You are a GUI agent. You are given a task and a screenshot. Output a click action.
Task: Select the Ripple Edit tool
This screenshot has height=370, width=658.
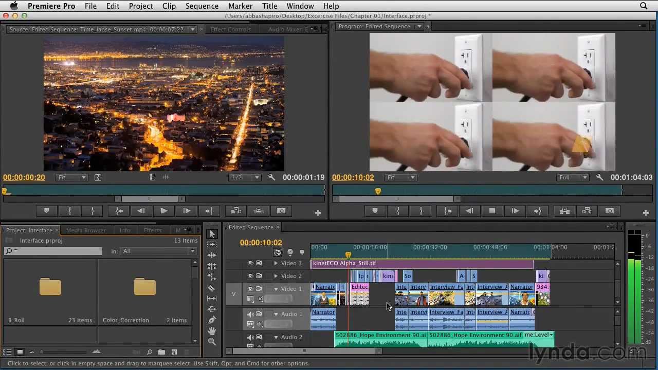click(x=212, y=255)
